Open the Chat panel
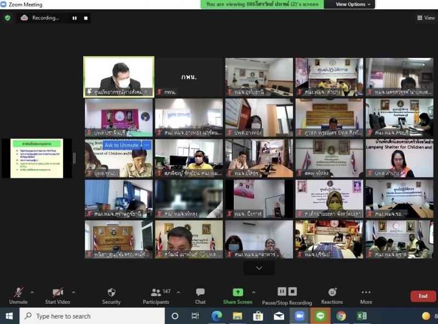Viewport: 438px width, 324px height. pyautogui.click(x=200, y=296)
